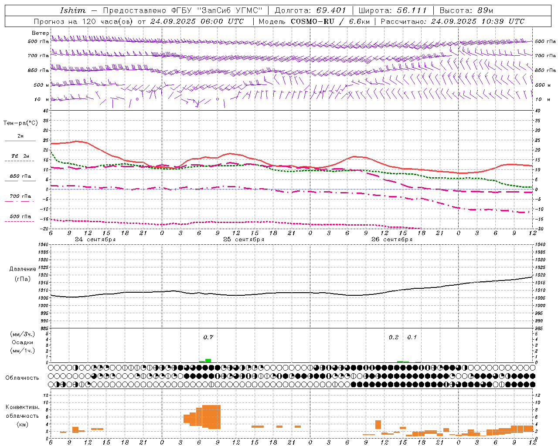This screenshot has width=558, height=446.
Task: Select the text Предоставлено ФГБУ "ЗапСиб УГМС"
Action: click(x=183, y=10)
